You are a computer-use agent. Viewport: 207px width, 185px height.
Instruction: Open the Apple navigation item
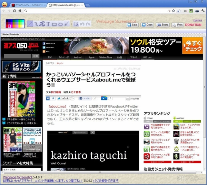[x=92, y=57]
